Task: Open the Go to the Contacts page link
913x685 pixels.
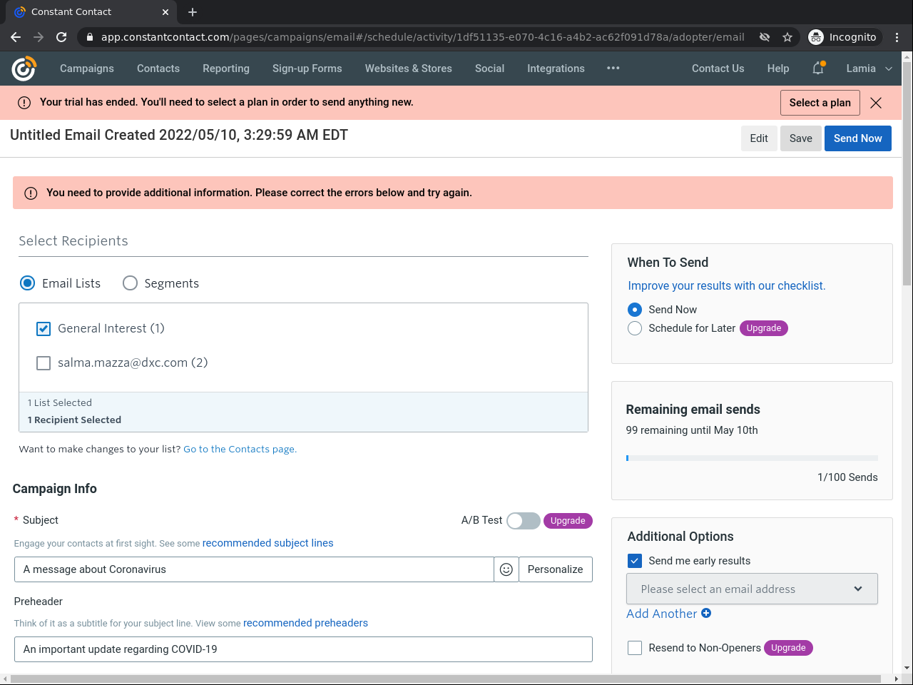Action: pyautogui.click(x=240, y=449)
